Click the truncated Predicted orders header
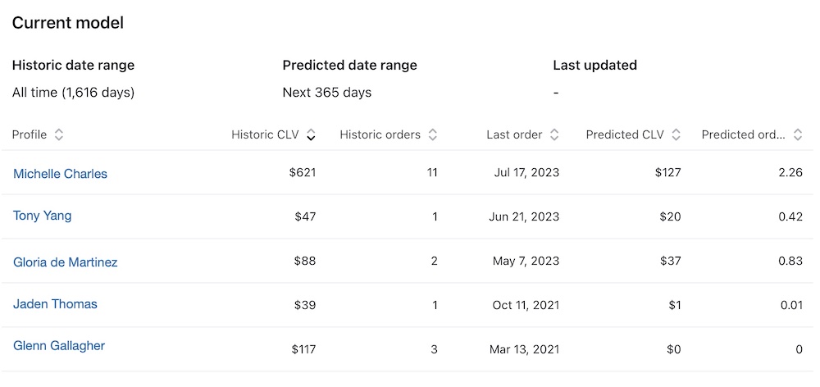 pos(743,135)
